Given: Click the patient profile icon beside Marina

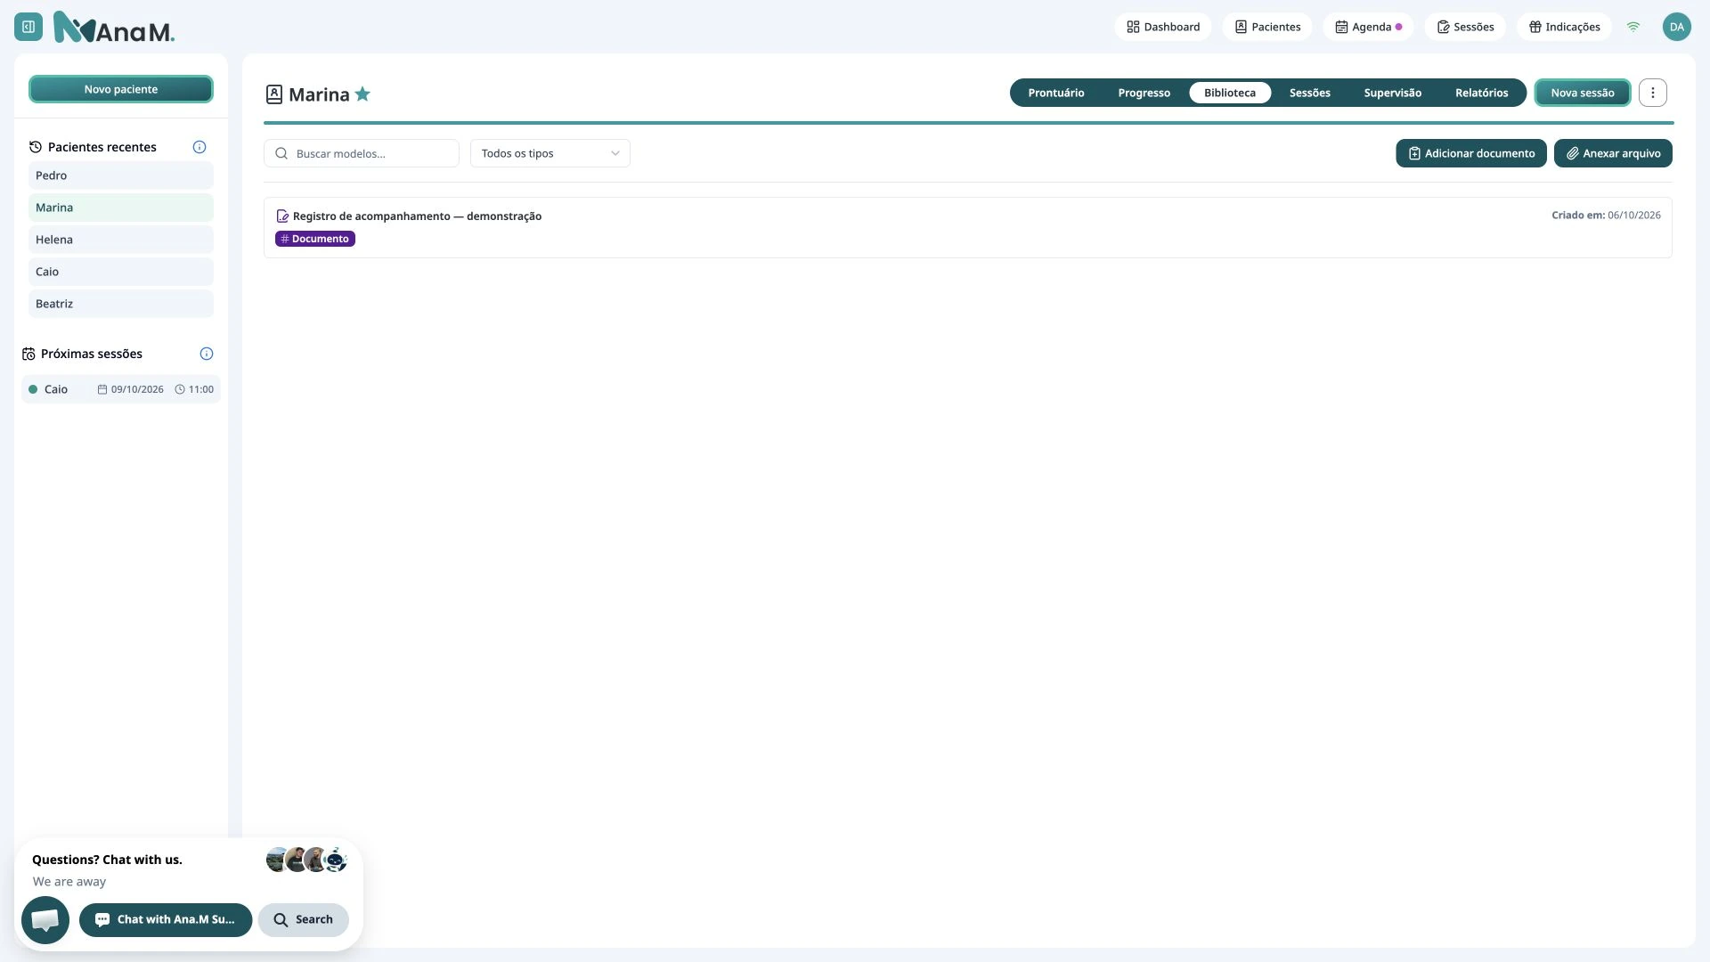Looking at the screenshot, I should (x=274, y=94).
